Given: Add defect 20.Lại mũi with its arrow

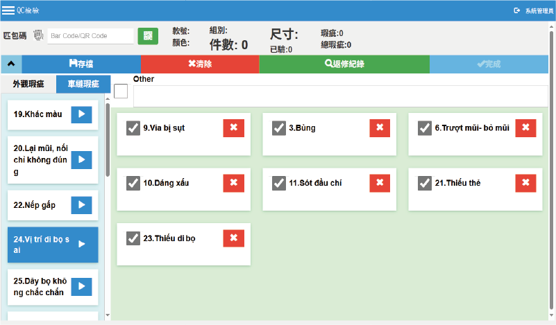Looking at the screenshot, I should click(81, 159).
